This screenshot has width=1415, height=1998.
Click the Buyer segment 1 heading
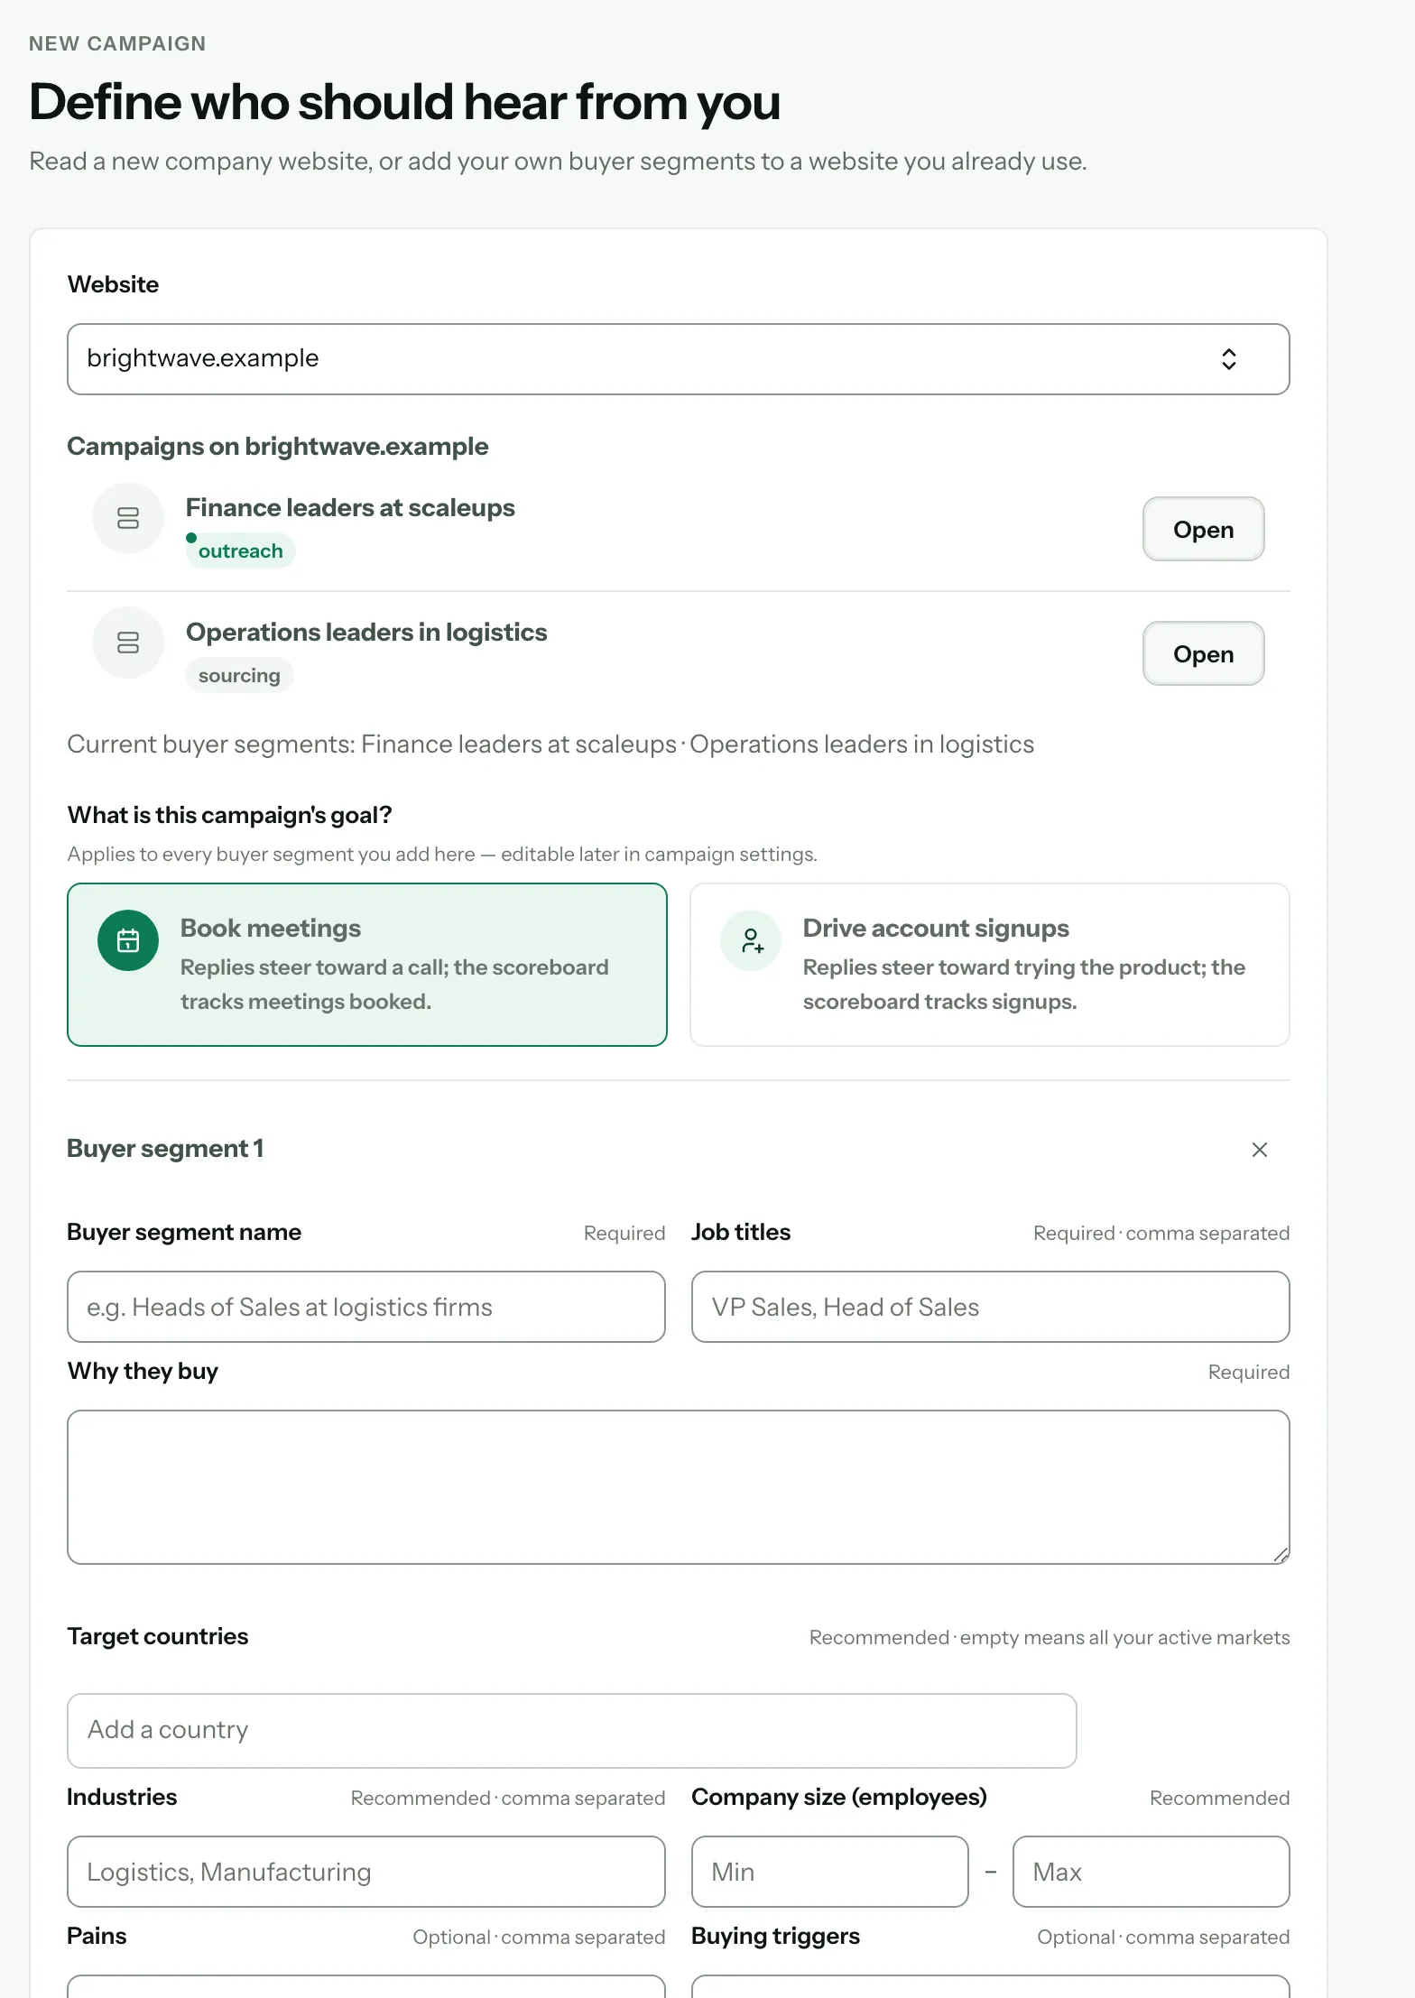click(x=165, y=1148)
